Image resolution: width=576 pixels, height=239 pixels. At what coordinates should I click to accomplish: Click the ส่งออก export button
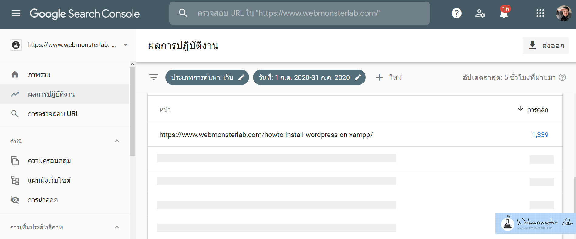[546, 45]
